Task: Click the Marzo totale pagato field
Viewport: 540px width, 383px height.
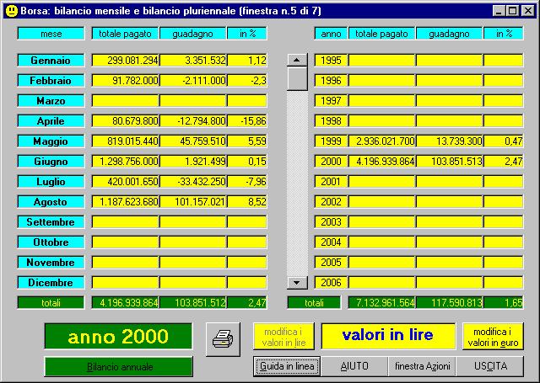Action: (125, 101)
